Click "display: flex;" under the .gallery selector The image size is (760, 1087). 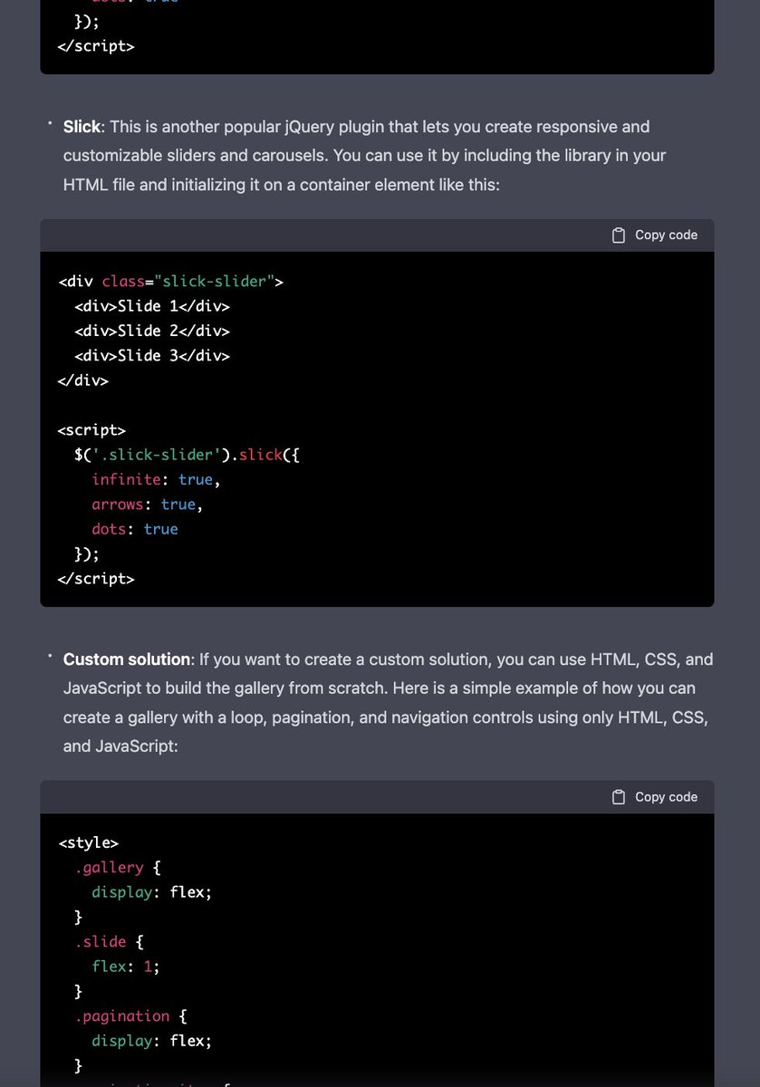click(x=152, y=892)
